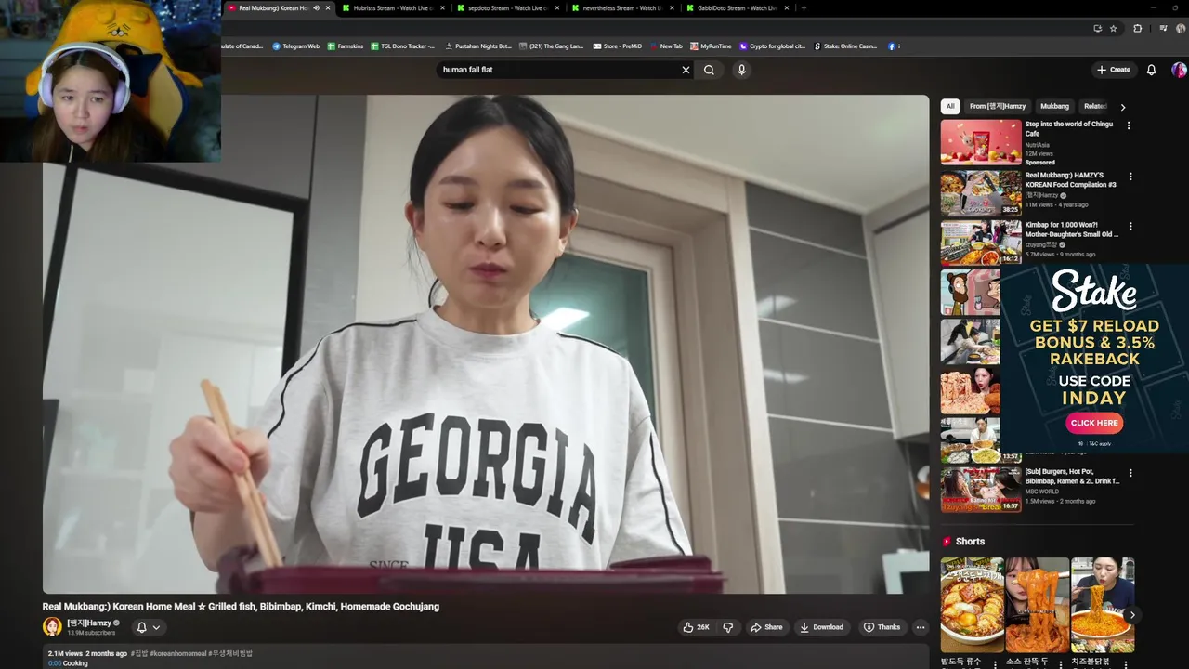Open Hamzy channel avatar
This screenshot has width=1189, height=669.
pos(52,626)
